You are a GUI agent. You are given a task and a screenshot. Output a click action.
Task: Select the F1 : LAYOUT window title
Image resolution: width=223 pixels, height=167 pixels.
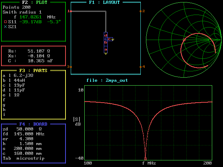tap(104, 2)
